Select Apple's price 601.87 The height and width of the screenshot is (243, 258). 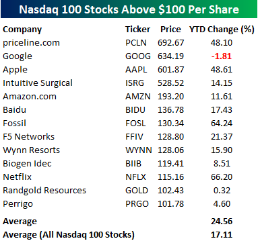pyautogui.click(x=170, y=70)
